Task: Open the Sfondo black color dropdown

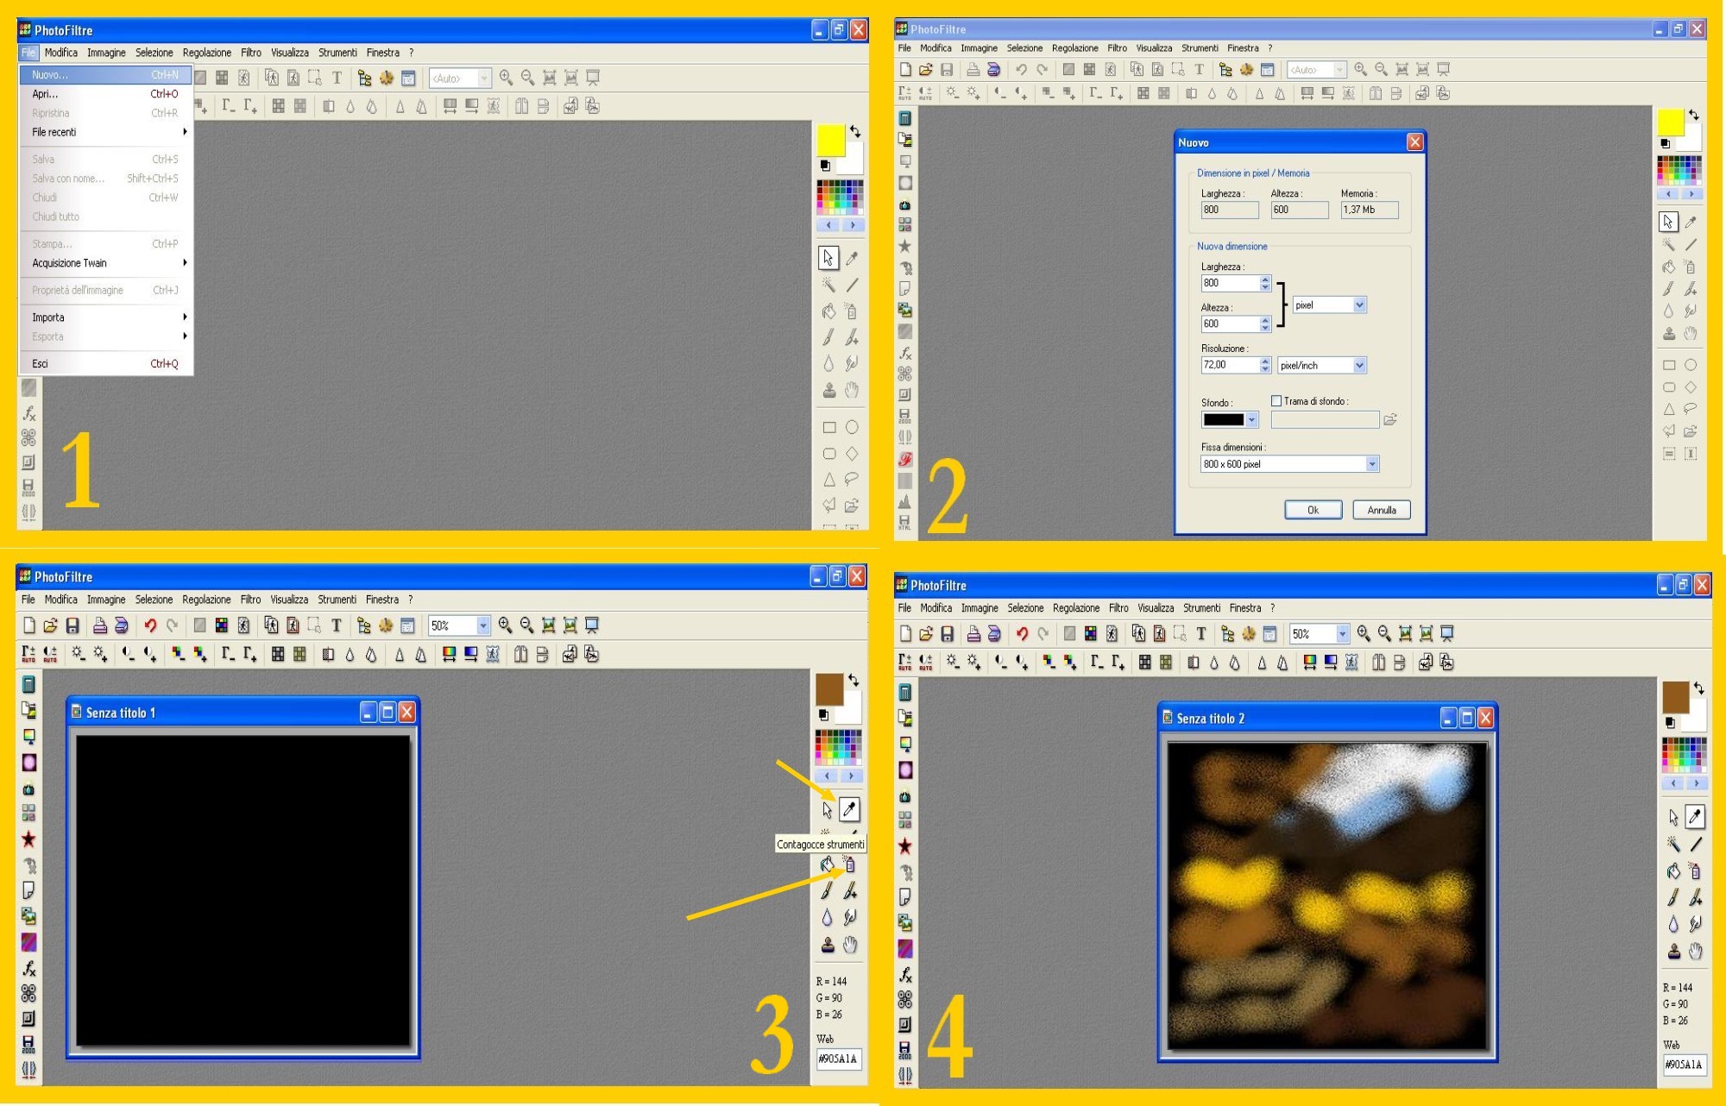Action: click(x=1252, y=420)
